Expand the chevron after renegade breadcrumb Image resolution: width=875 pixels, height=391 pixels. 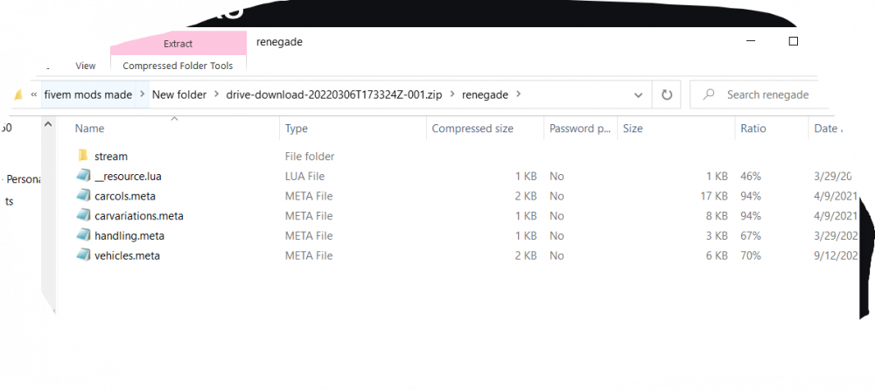518,94
